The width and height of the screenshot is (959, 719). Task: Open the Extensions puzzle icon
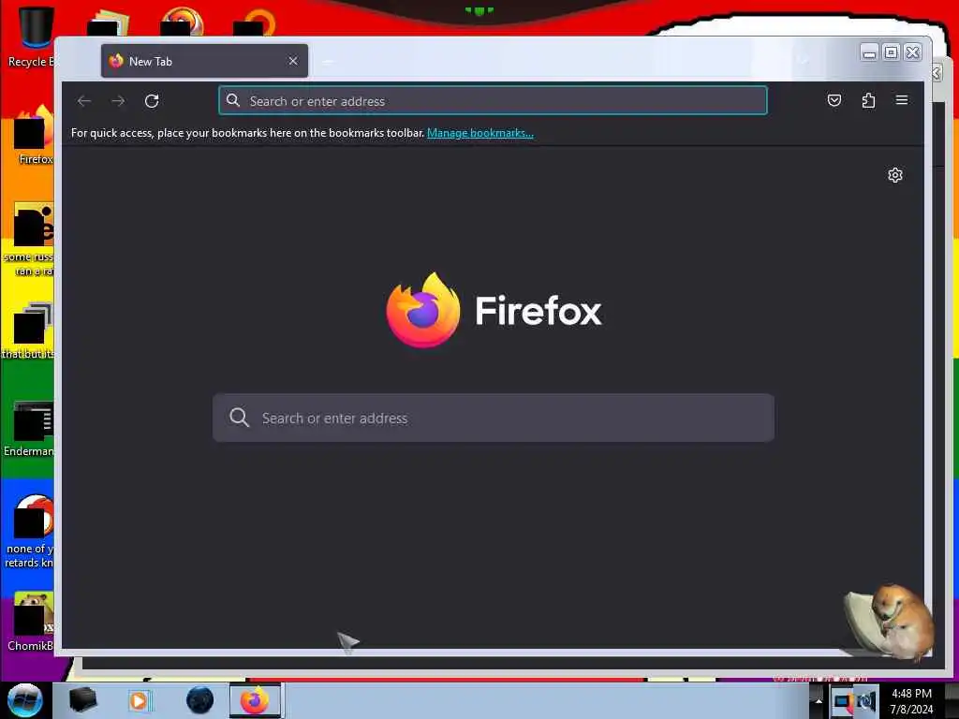[x=868, y=100]
